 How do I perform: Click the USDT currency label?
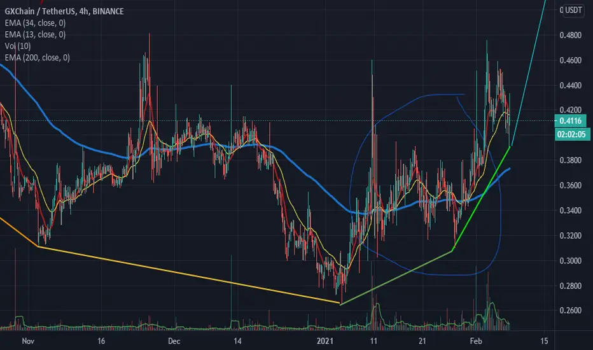573,10
